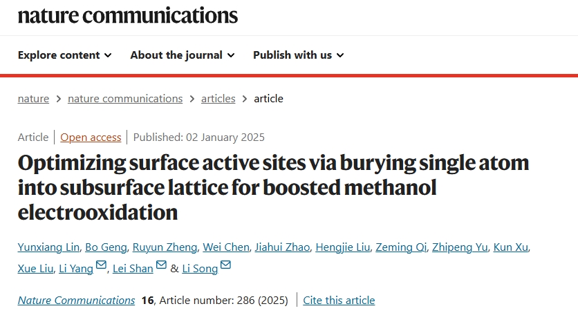Image resolution: width=578 pixels, height=313 pixels.
Task: Open the About the journal menu
Action: click(x=183, y=55)
